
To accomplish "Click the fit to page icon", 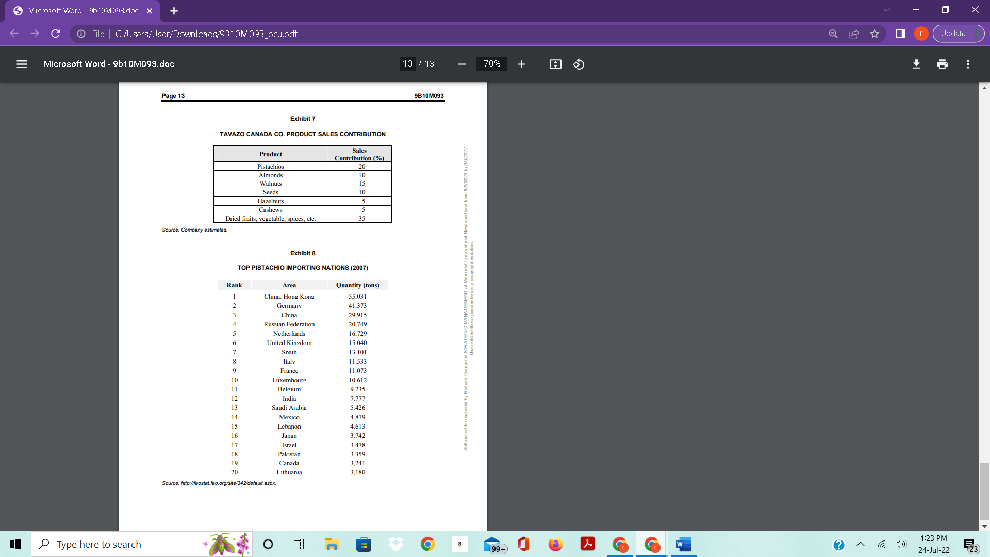I will click(555, 64).
